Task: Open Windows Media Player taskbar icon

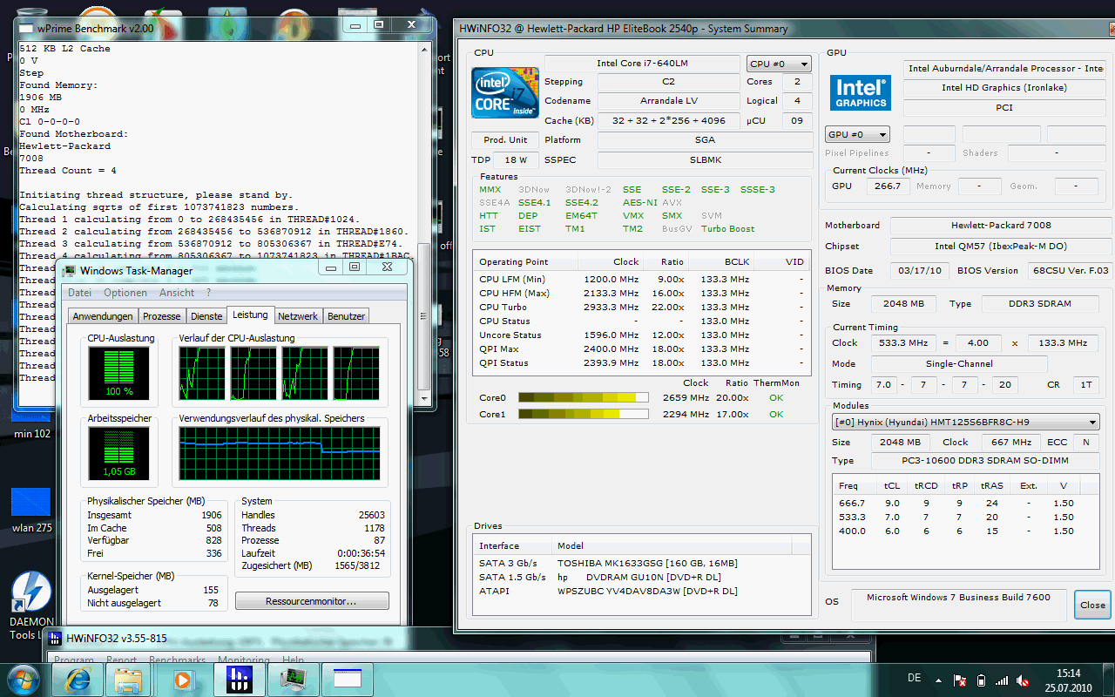Action: click(183, 679)
